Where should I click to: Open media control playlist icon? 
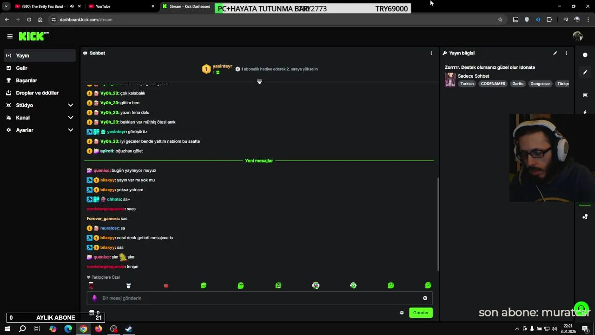566,20
